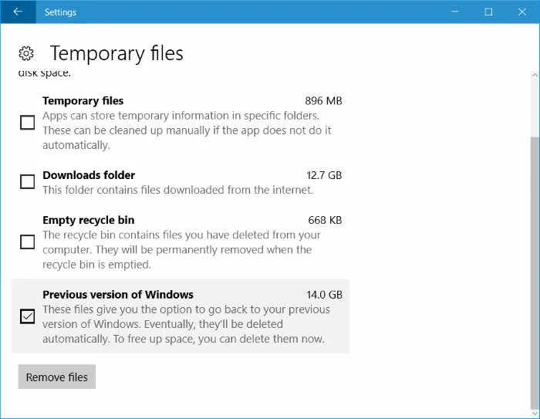This screenshot has height=419, width=540.
Task: Click the scrollbar up arrow
Action: [535, 75]
